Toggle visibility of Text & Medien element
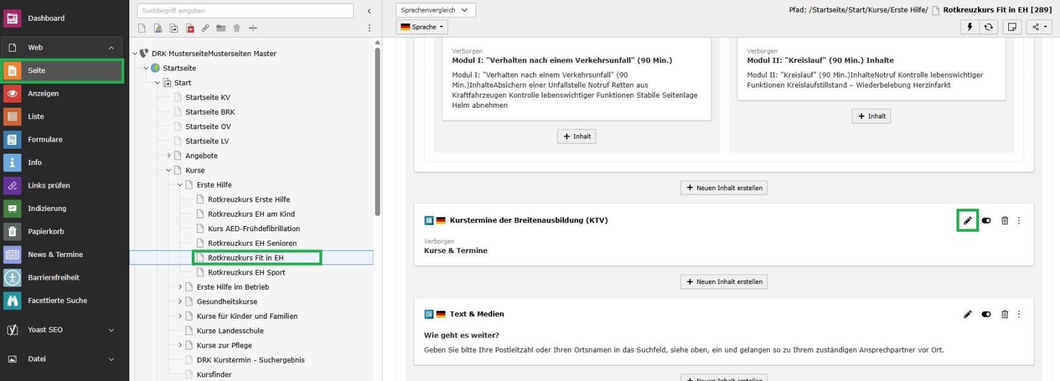This screenshot has height=381, width=1060. (x=986, y=314)
